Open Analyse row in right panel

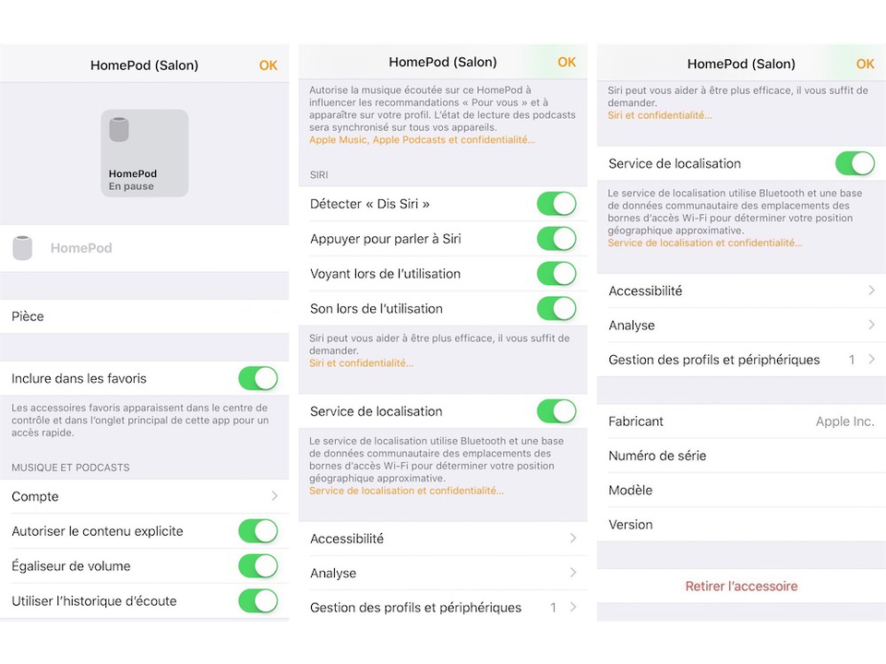(741, 326)
